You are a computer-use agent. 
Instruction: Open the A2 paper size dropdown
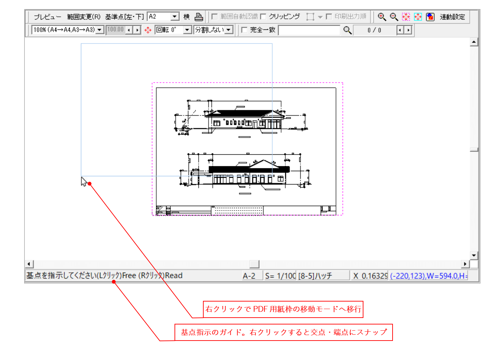[175, 16]
